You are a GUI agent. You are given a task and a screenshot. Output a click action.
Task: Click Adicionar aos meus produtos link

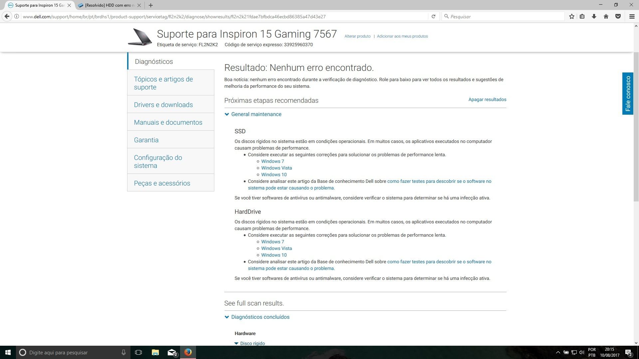pos(402,36)
